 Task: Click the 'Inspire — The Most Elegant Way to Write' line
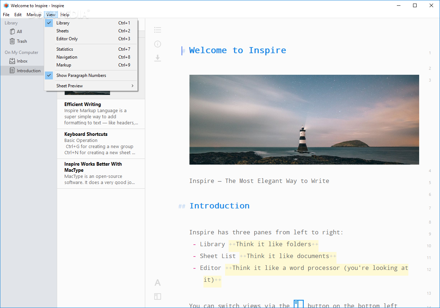[259, 181]
